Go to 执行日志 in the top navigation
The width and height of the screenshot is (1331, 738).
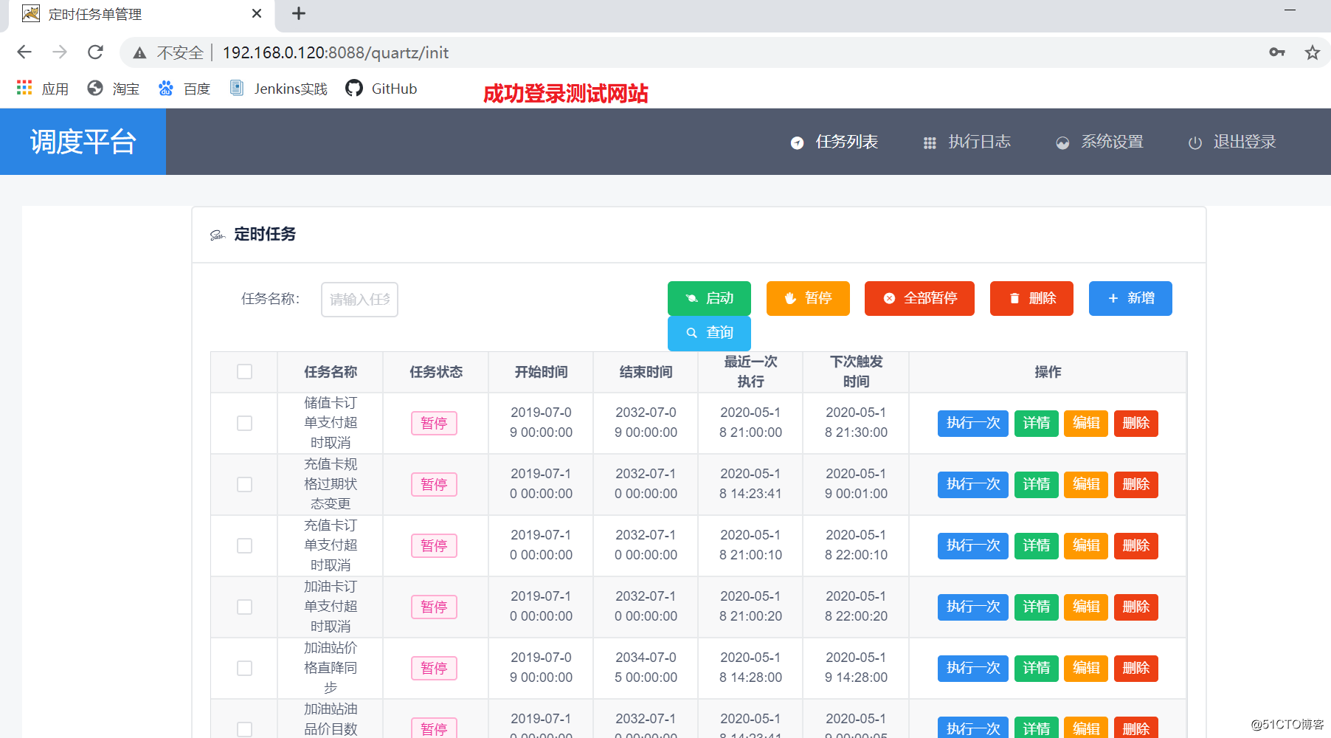(x=967, y=142)
